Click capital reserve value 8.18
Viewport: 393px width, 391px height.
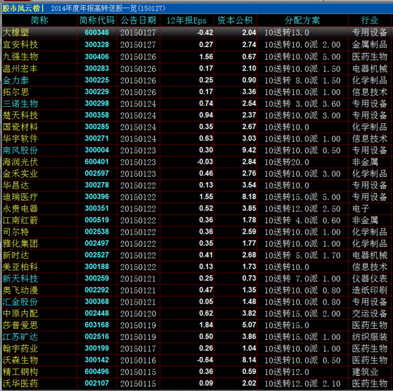tap(249, 196)
